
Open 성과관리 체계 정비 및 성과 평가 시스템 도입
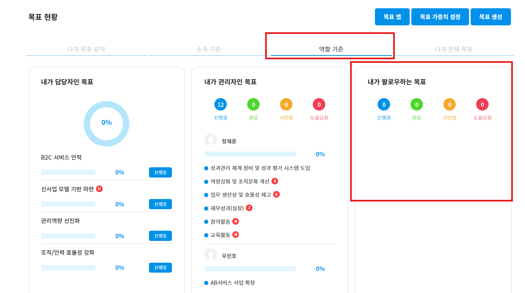pyautogui.click(x=260, y=168)
